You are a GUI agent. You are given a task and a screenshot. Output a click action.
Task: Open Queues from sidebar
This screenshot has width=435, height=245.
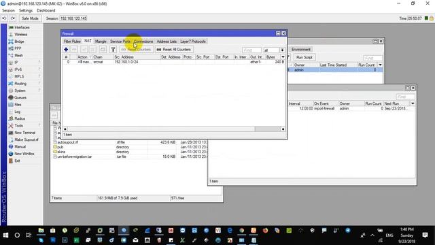pyautogui.click(x=20, y=97)
